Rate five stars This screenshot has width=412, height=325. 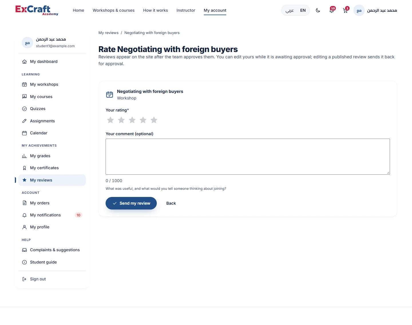pyautogui.click(x=154, y=120)
